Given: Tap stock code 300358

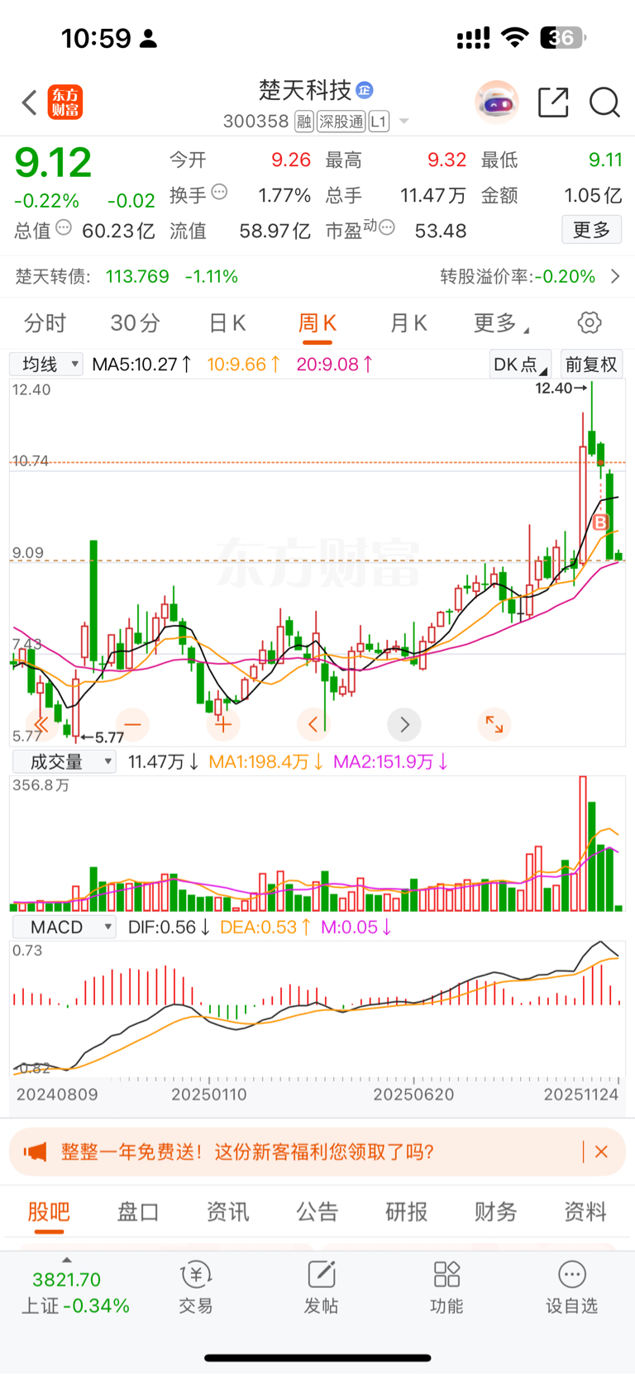Looking at the screenshot, I should click(255, 122).
